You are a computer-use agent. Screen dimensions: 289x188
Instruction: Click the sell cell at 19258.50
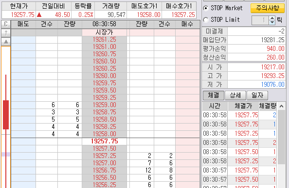click(23, 119)
